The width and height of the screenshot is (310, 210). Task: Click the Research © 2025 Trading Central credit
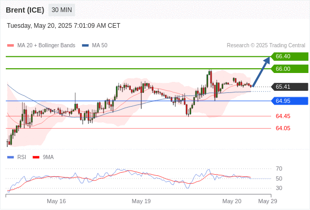click(266, 46)
